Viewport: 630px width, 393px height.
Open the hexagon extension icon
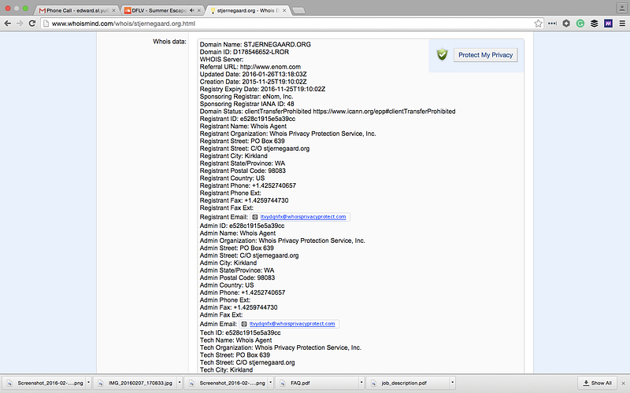[x=566, y=24]
